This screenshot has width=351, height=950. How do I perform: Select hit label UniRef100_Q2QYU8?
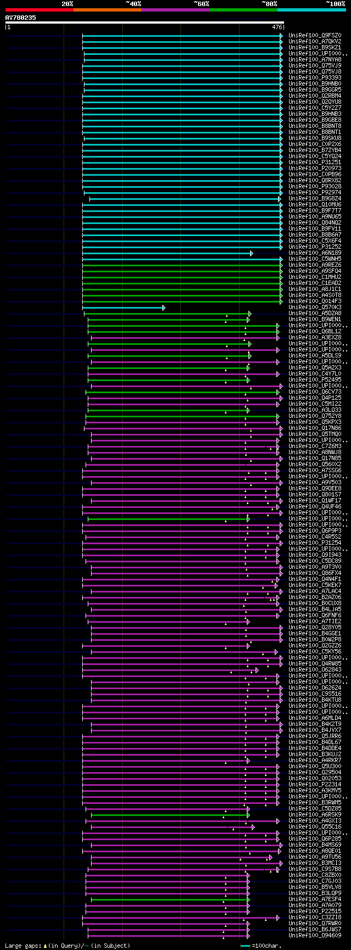[315, 102]
